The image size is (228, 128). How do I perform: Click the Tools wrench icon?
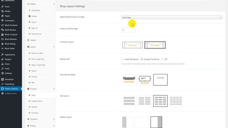pos(2,69)
